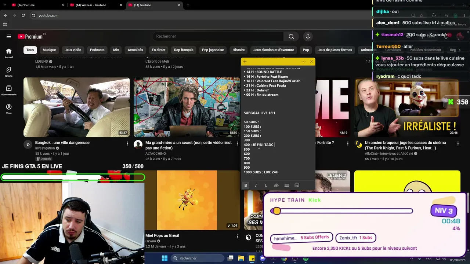Image resolution: width=470 pixels, height=264 pixels.
Task: Toggle underline formatting in sticky note
Action: pos(266,185)
